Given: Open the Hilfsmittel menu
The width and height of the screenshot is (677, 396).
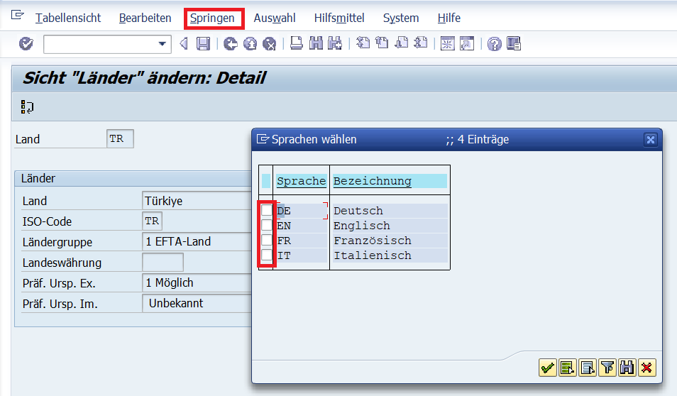Looking at the screenshot, I should [x=339, y=18].
